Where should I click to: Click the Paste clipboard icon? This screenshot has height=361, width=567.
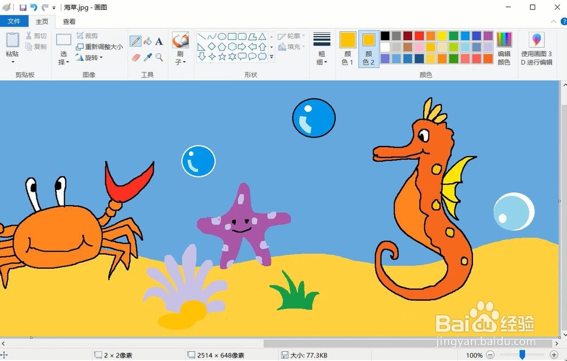point(12,40)
